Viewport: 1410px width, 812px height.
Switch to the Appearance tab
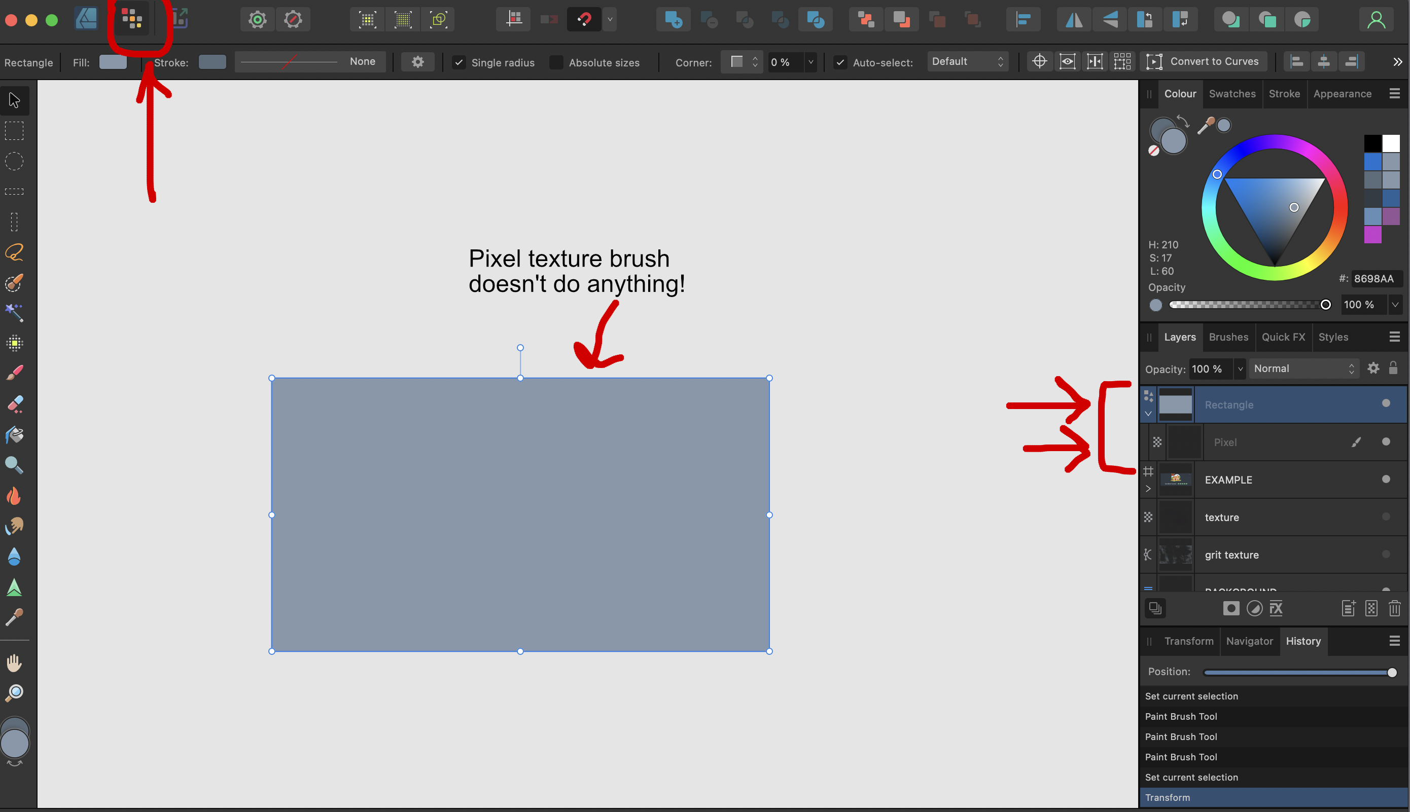(x=1342, y=94)
